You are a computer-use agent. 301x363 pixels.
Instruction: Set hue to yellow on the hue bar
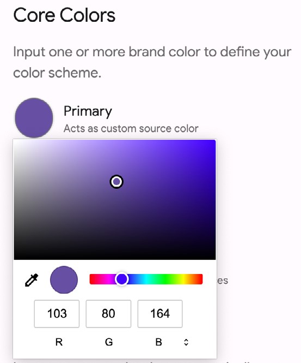(184, 279)
